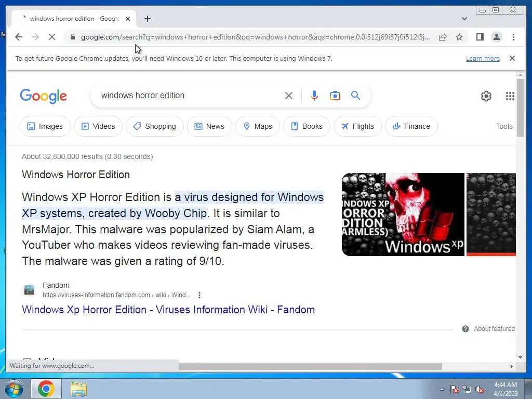Switch to the Finance filter
This screenshot has width=532, height=399.
pos(411,126)
